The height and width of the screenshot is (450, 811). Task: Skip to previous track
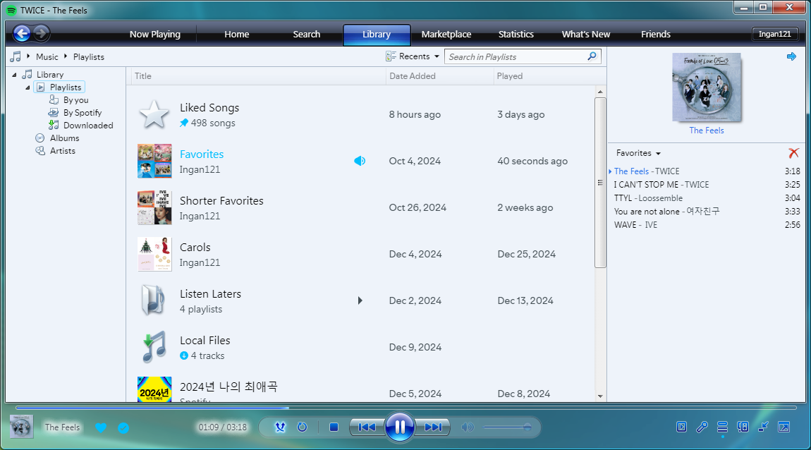tap(367, 427)
